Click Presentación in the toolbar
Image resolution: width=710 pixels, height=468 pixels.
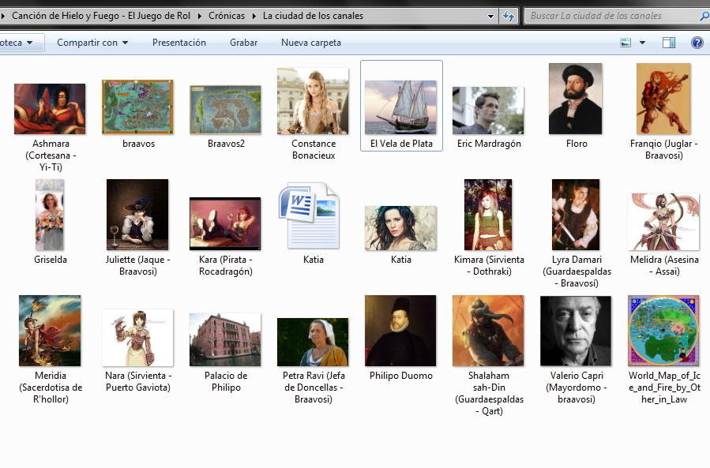pos(178,43)
